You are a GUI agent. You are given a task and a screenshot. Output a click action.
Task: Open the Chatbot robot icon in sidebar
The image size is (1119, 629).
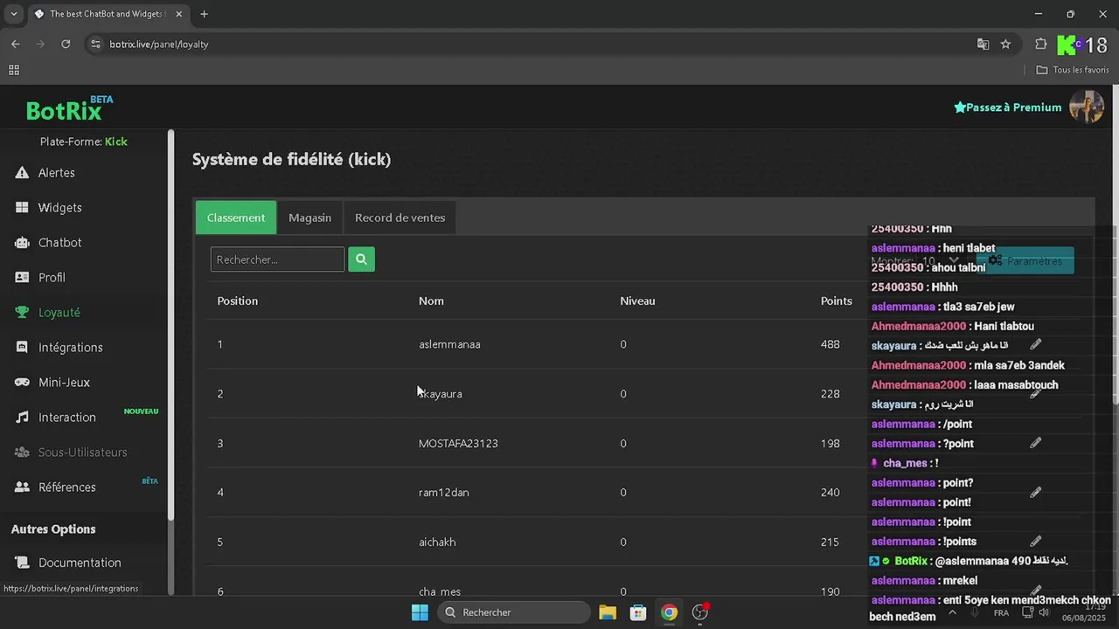pos(22,243)
